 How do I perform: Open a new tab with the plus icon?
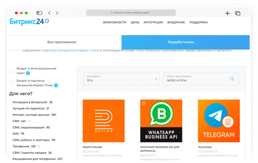point(227,13)
